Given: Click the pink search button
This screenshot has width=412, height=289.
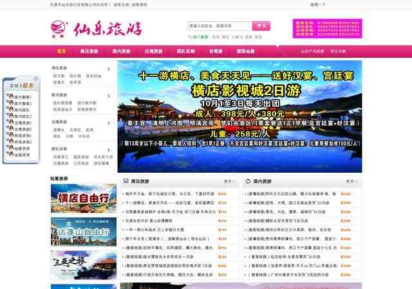Looking at the screenshot, I should pos(261,26).
